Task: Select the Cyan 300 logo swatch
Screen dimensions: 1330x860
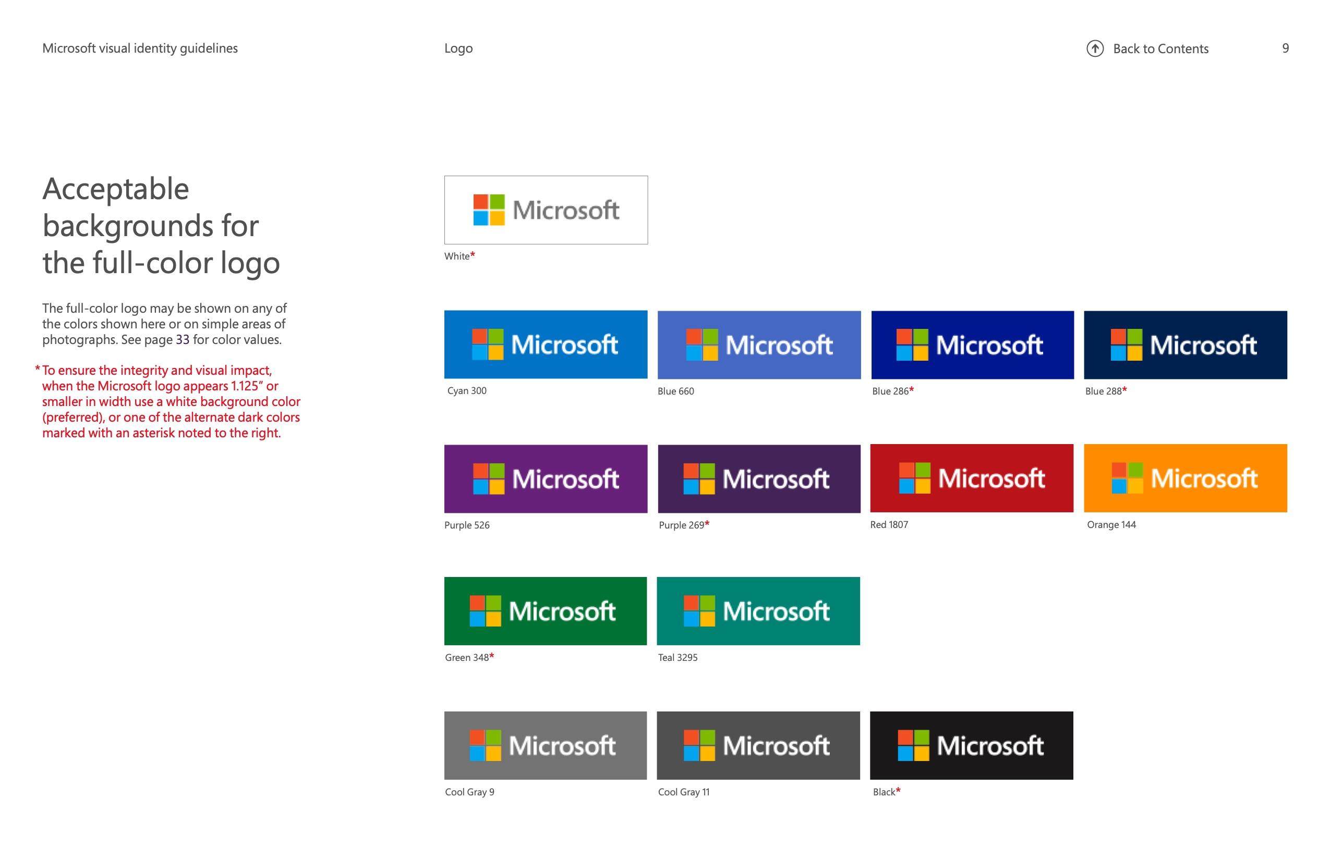Action: click(x=546, y=345)
